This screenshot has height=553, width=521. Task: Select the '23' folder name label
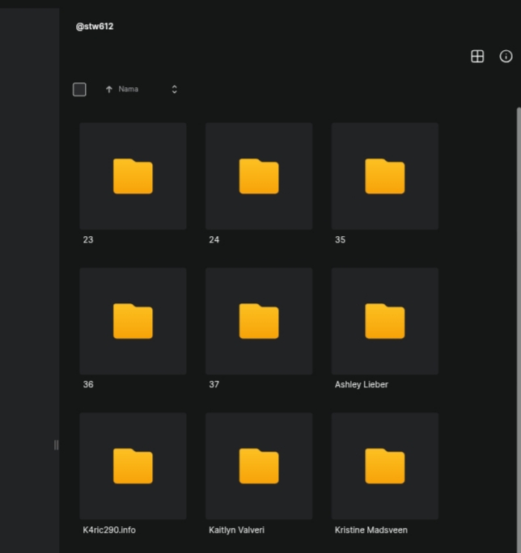click(88, 240)
